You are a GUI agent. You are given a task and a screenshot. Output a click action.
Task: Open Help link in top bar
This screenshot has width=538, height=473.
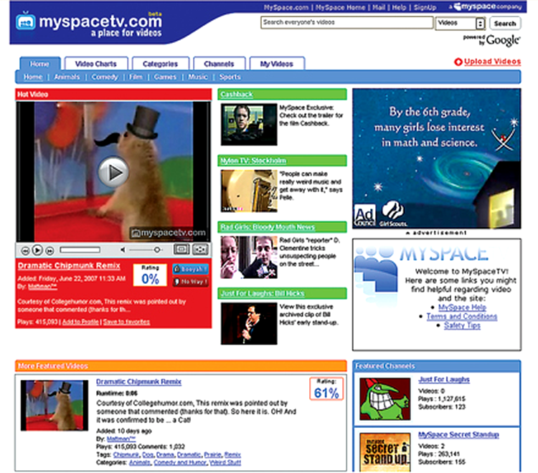point(399,7)
